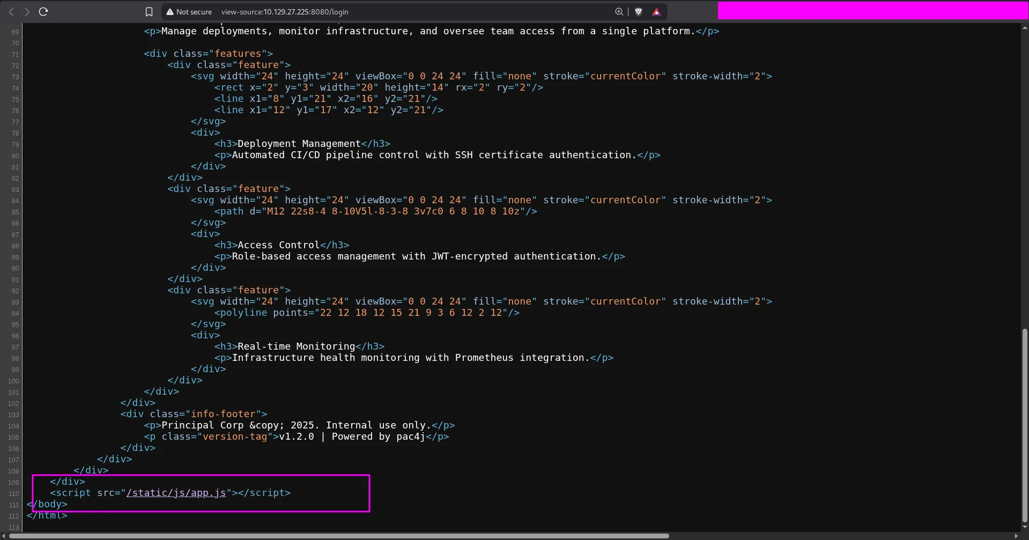Open the Brave Shields lion icon

(x=638, y=12)
